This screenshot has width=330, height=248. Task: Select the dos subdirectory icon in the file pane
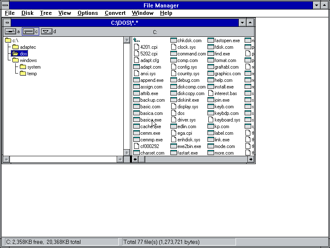point(174,113)
